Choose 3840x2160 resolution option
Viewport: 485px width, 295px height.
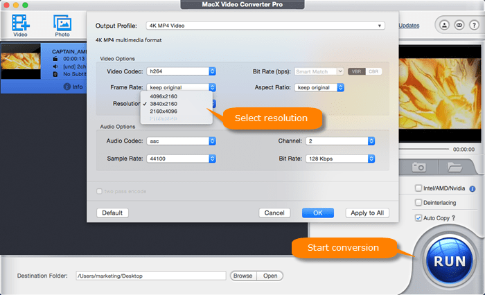pos(176,104)
